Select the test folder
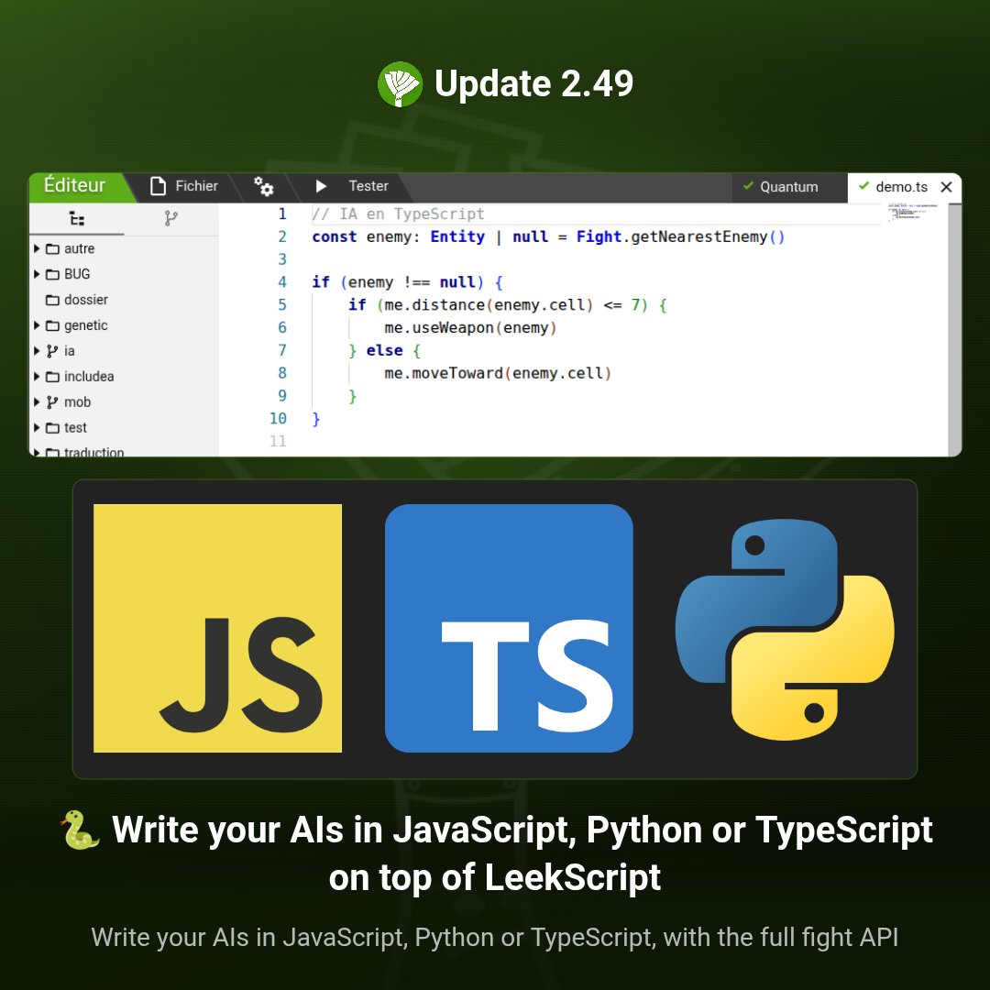 tap(124, 428)
